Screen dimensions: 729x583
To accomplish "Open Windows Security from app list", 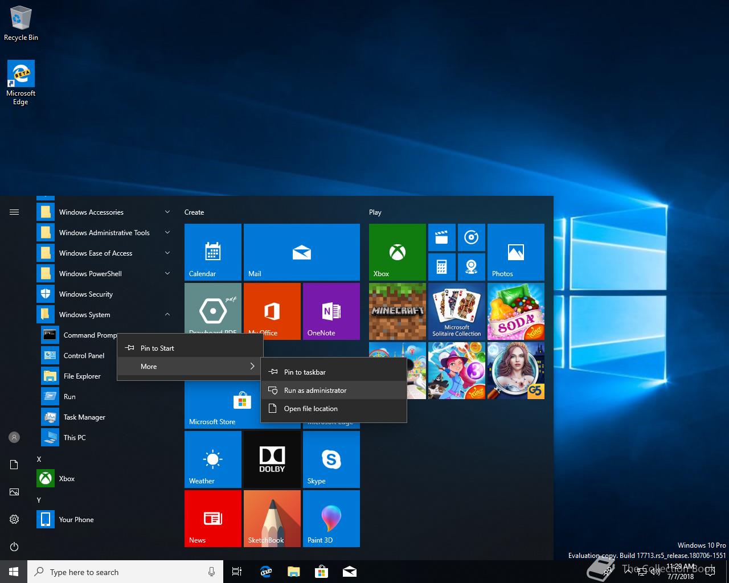I will (x=106, y=294).
